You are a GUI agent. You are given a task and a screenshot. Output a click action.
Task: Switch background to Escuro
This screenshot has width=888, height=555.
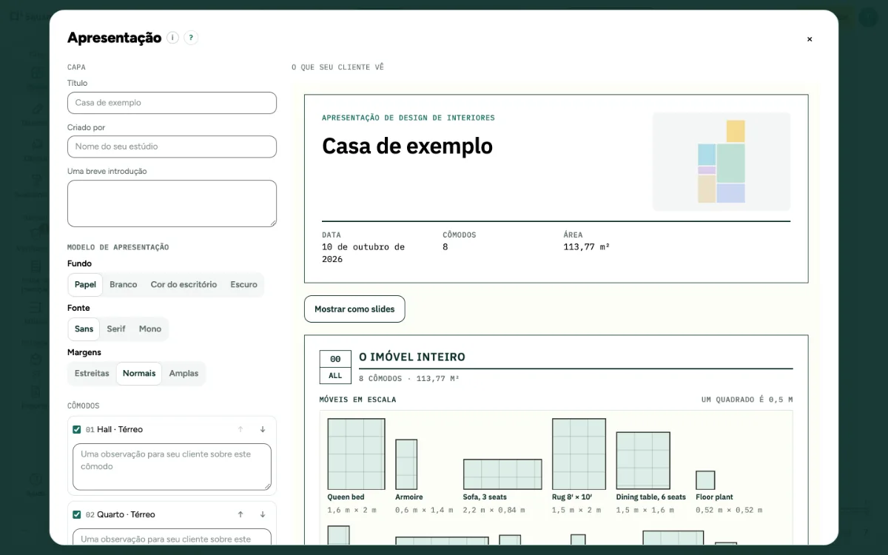point(243,285)
